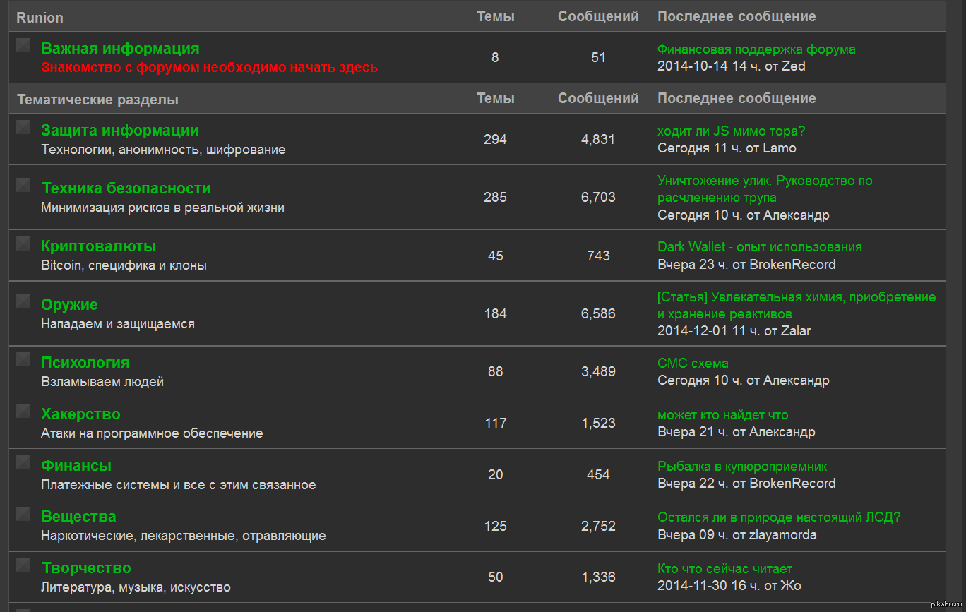
Task: Click the forum icon next to Техника безопасности
Action: tap(23, 185)
